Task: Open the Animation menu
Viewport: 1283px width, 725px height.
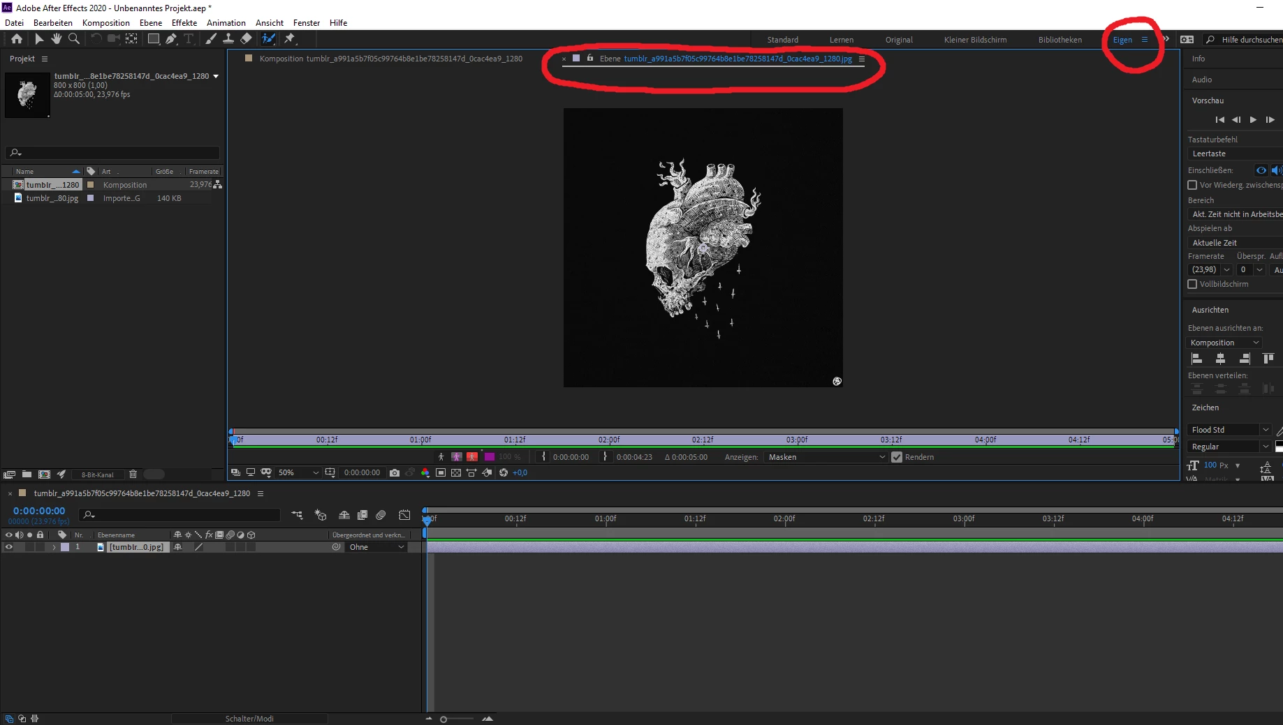Action: [226, 23]
